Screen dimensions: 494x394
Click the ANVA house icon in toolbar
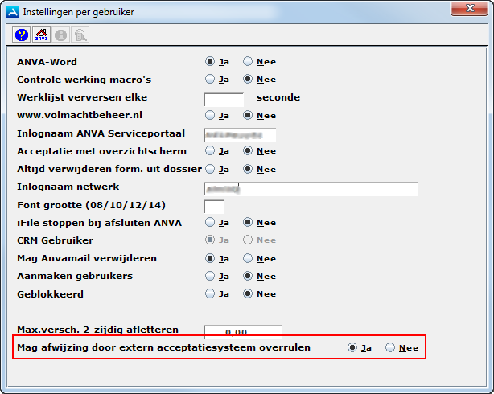pyautogui.click(x=41, y=35)
